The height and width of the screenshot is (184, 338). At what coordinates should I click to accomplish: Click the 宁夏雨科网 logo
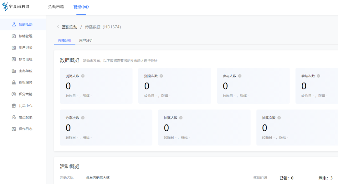tap(16, 7)
